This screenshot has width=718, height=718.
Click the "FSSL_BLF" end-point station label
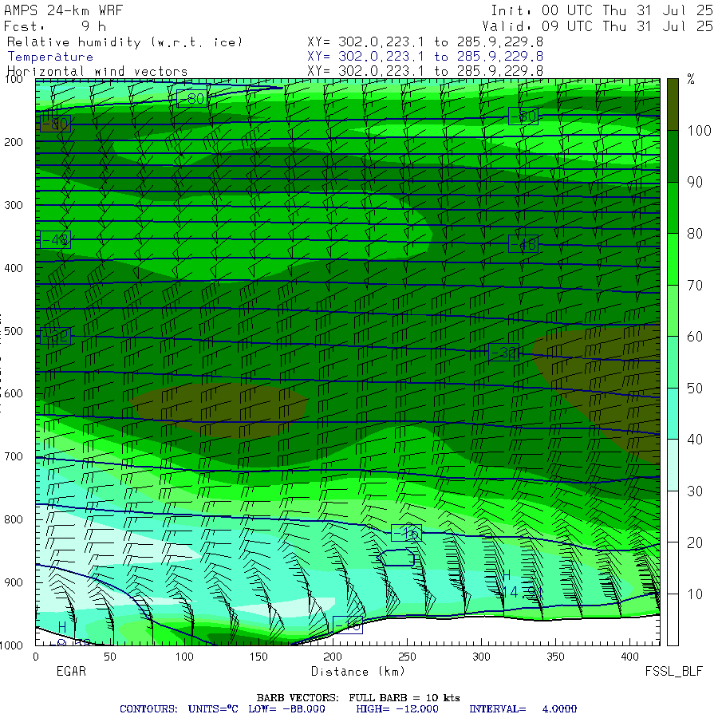point(673,672)
